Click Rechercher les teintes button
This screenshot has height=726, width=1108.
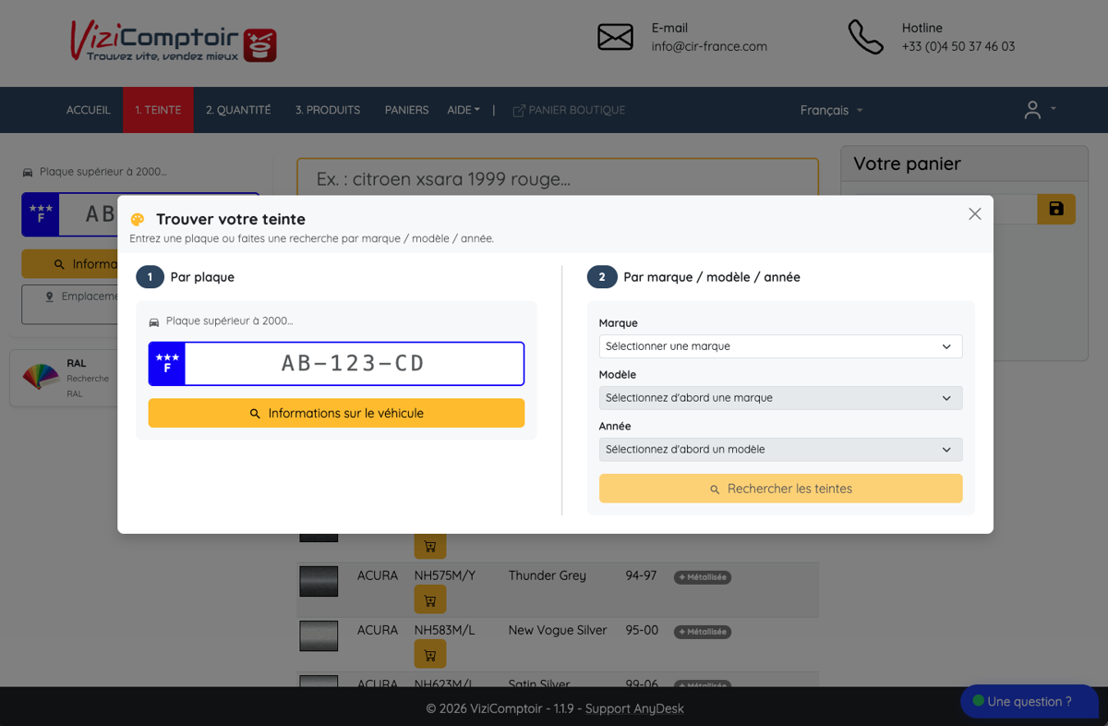pos(780,489)
